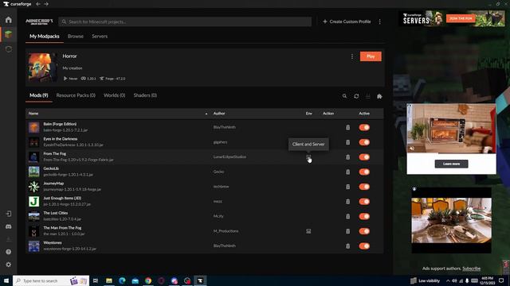Delete the JourneyMap mod
510x286 pixels.
[x=347, y=187]
